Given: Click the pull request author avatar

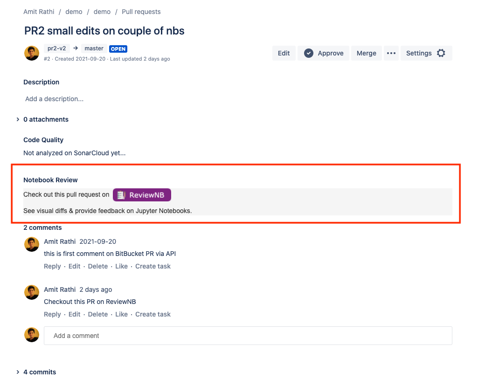Looking at the screenshot, I should (32, 53).
